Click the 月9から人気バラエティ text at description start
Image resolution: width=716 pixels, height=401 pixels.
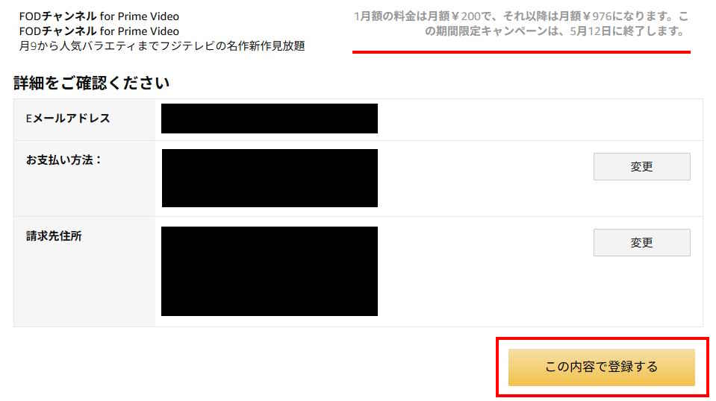[67, 46]
